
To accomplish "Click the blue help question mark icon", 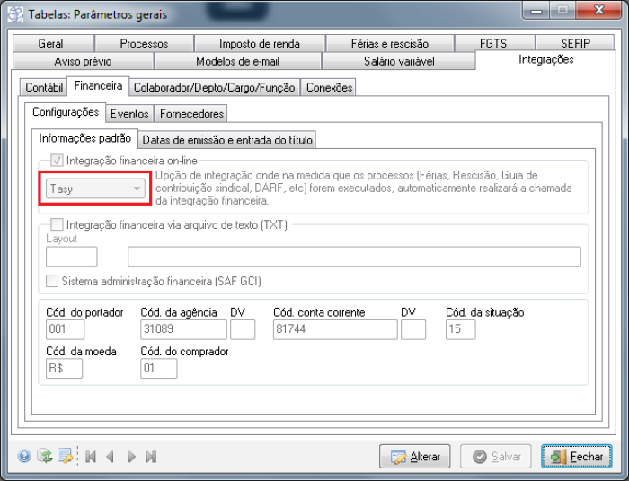I will click(x=24, y=457).
